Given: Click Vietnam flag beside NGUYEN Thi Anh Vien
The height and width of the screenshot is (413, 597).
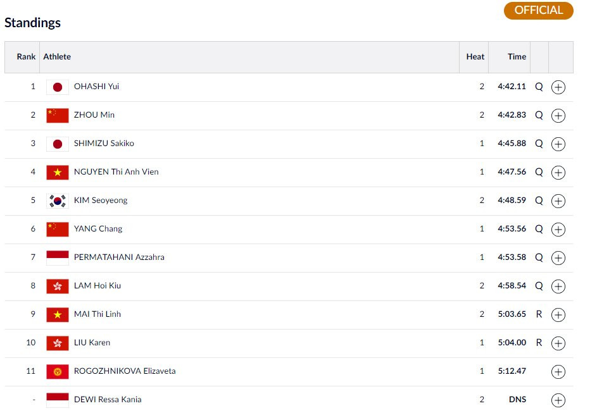Looking at the screenshot, I should 58,172.
